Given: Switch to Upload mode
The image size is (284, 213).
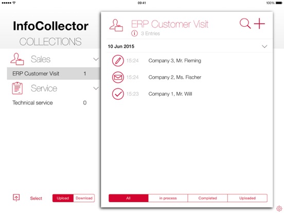Looking at the screenshot, I should click(x=63, y=198).
